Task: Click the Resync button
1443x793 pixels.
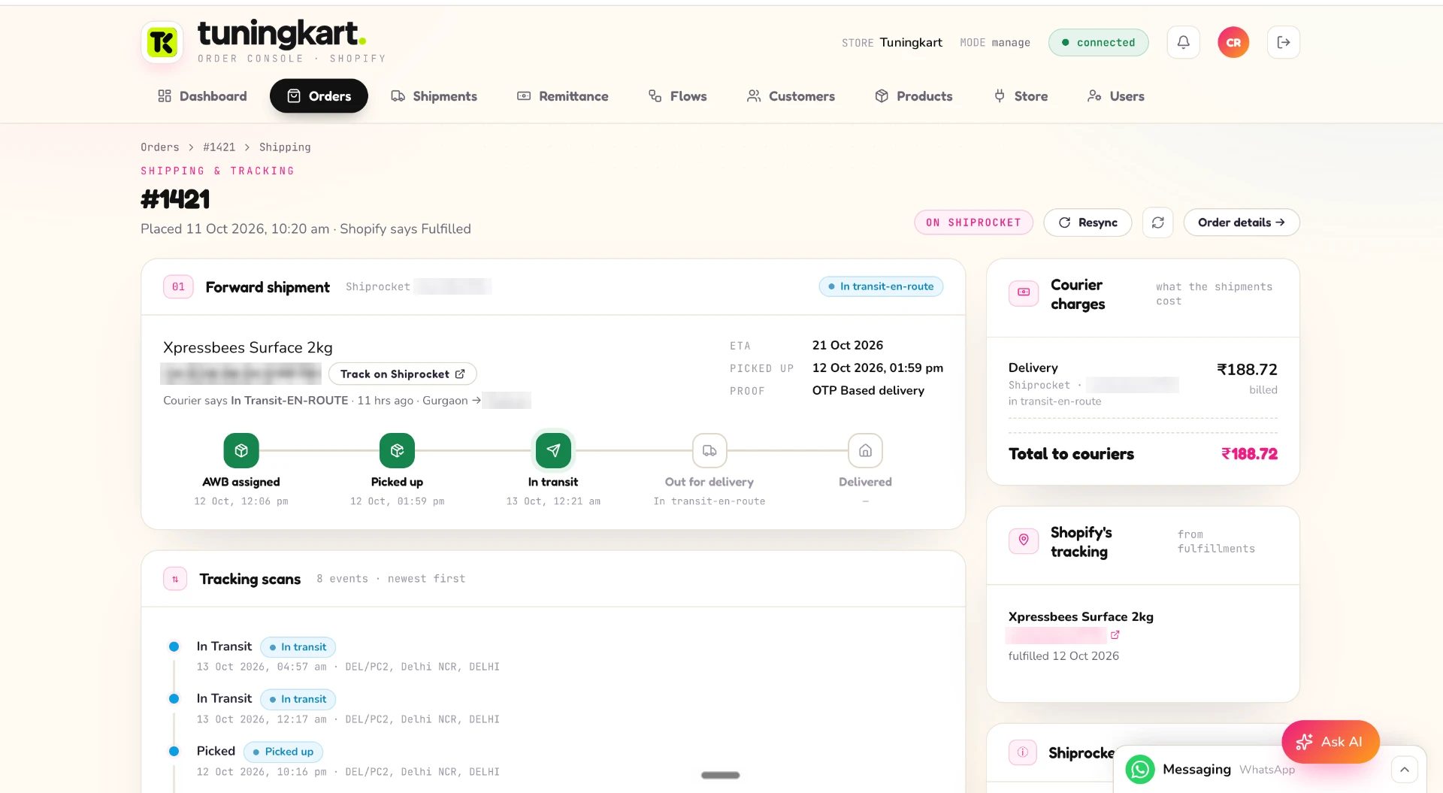Action: 1088,222
